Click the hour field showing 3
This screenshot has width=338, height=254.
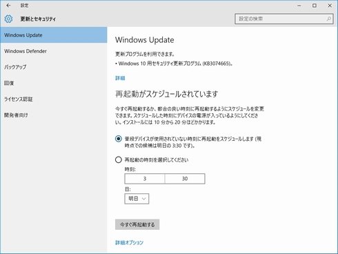point(145,179)
